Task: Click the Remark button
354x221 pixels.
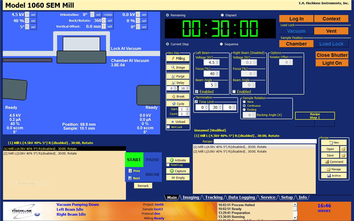Action: [x=143, y=186]
